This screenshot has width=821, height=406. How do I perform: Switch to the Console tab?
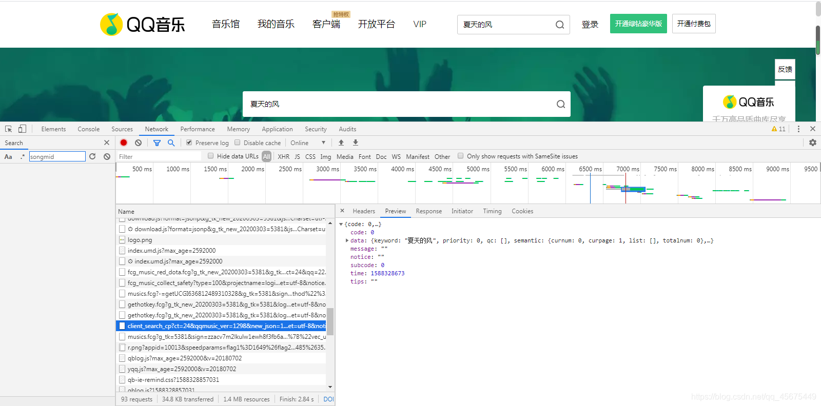click(88, 129)
